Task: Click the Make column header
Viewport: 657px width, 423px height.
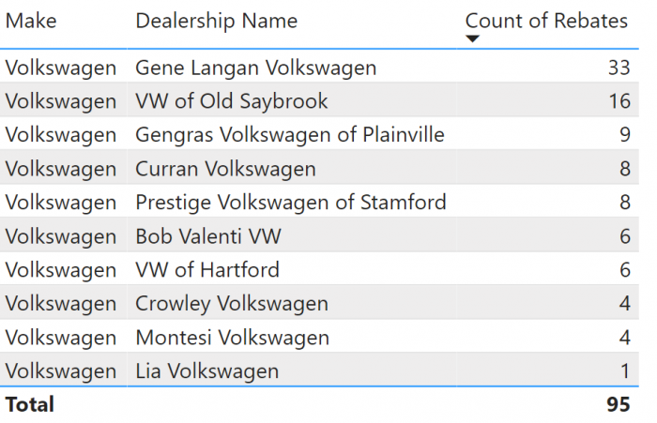Action: point(31,21)
